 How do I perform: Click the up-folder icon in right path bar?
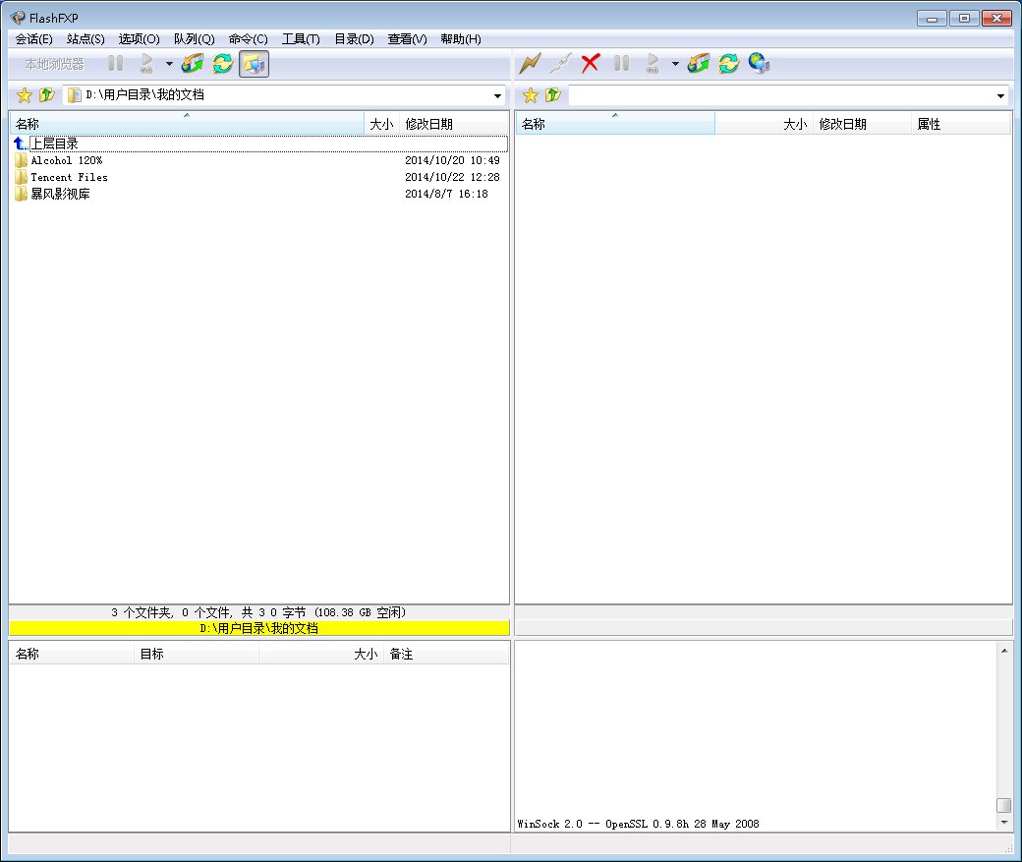(552, 95)
